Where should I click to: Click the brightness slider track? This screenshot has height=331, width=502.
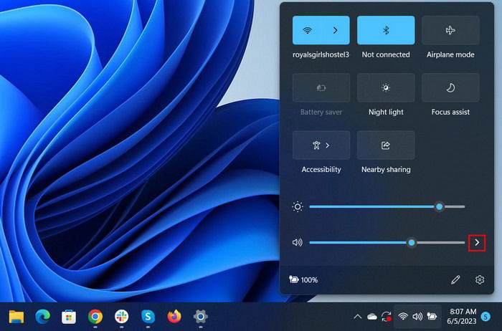(x=387, y=206)
